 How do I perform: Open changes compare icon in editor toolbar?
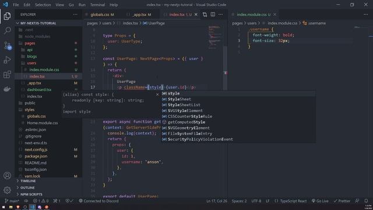205,15
